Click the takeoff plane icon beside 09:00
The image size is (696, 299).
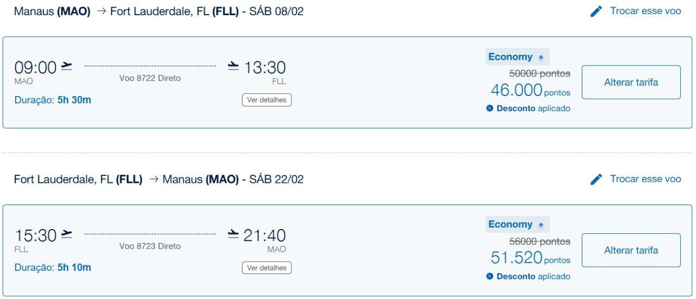click(x=66, y=66)
